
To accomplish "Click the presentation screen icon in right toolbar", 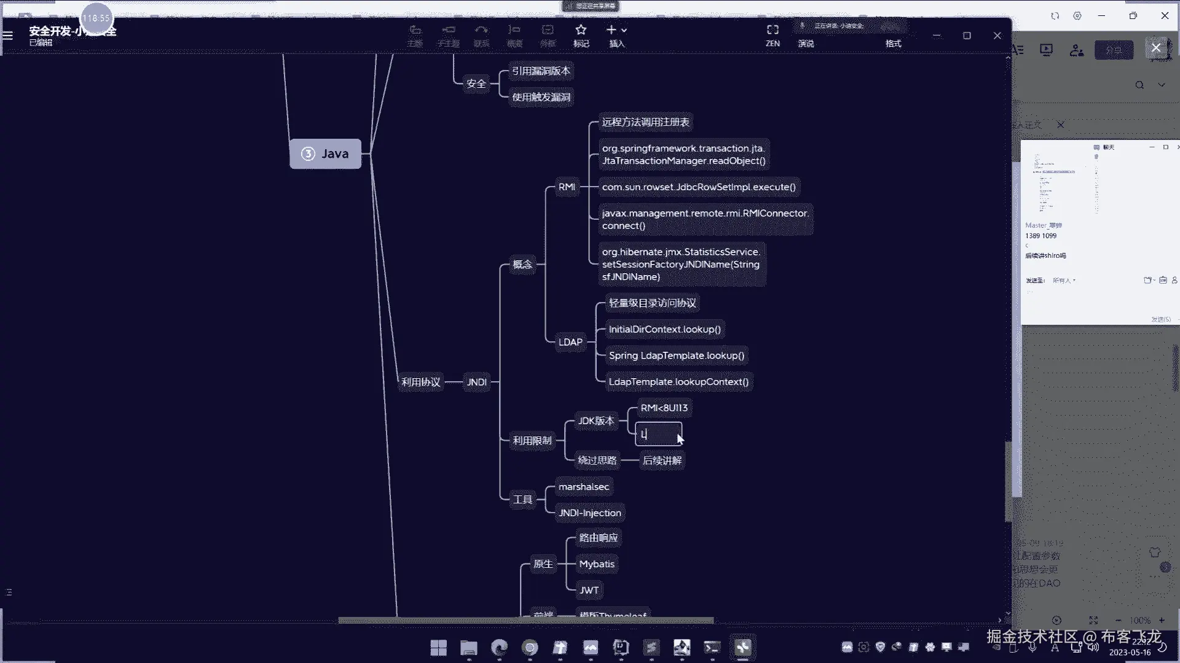I will click(x=1046, y=50).
